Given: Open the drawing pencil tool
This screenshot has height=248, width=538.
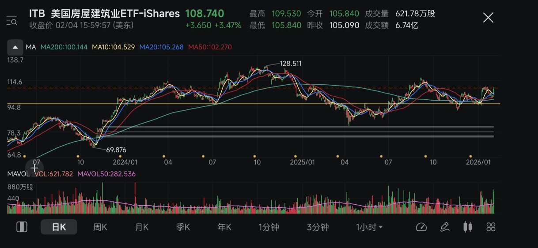Looking at the screenshot, I should pyautogui.click(x=445, y=227).
